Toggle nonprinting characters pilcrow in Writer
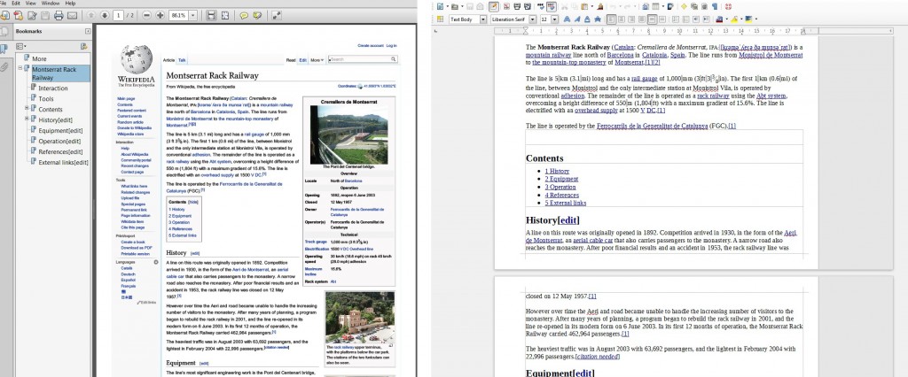Viewport: 908px width, 377px height. (714, 6)
